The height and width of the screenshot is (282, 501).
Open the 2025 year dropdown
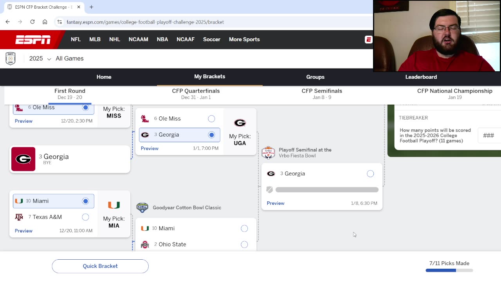[40, 58]
